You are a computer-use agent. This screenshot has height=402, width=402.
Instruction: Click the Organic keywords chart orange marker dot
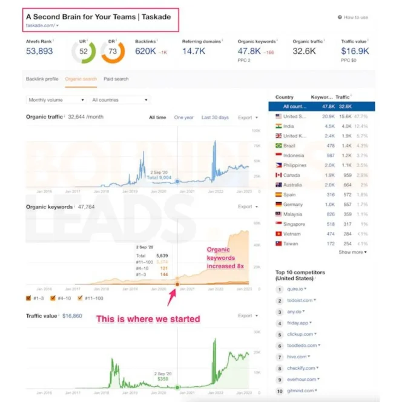tap(177, 284)
